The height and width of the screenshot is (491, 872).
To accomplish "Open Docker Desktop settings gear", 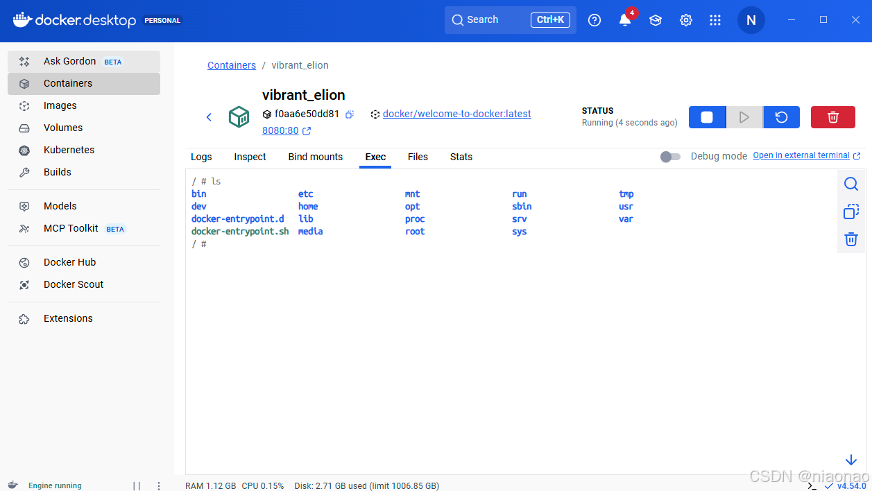I will [x=686, y=20].
